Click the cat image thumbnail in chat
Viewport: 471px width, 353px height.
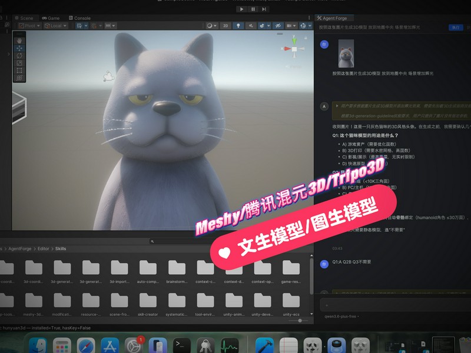point(346,54)
